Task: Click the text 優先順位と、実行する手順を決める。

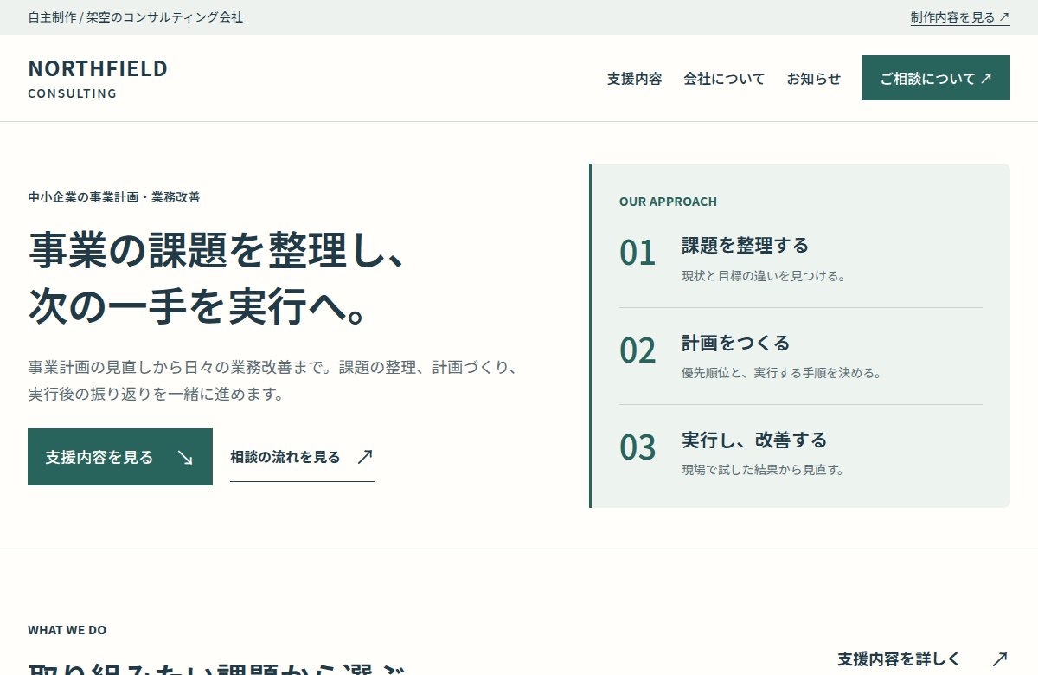Action: 781,374
